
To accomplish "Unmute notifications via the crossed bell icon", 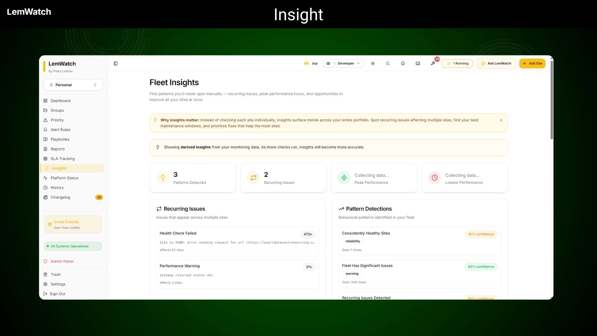I will (x=388, y=63).
